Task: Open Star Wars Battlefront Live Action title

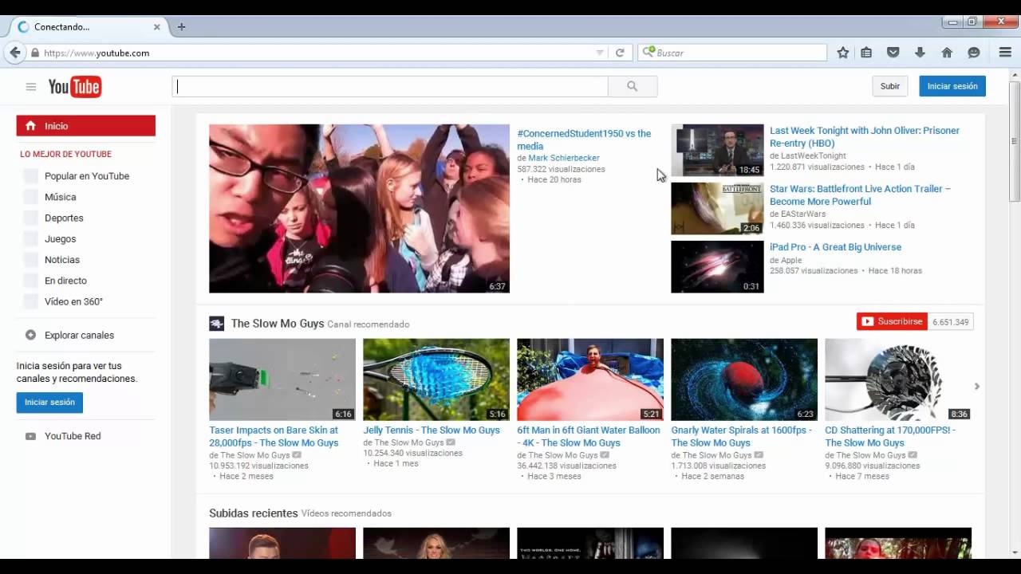Action: click(x=860, y=195)
